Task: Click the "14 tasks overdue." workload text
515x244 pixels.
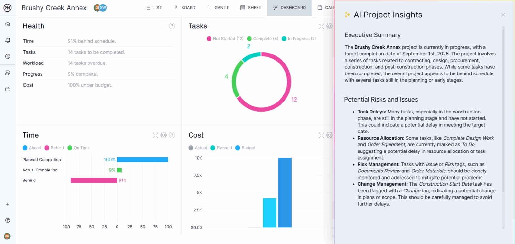Action: click(87, 63)
